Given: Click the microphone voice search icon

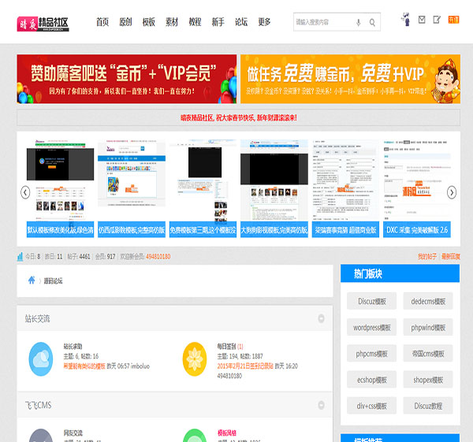Looking at the screenshot, I should (359, 22).
